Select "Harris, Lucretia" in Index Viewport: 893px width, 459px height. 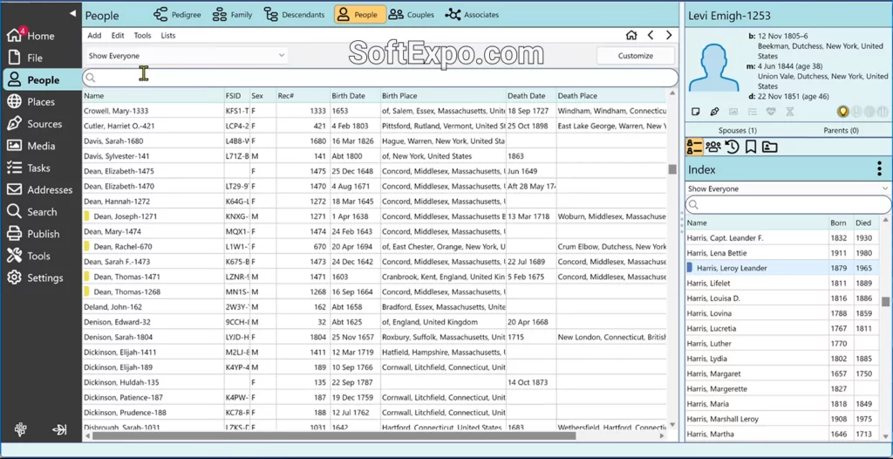[x=782, y=328]
